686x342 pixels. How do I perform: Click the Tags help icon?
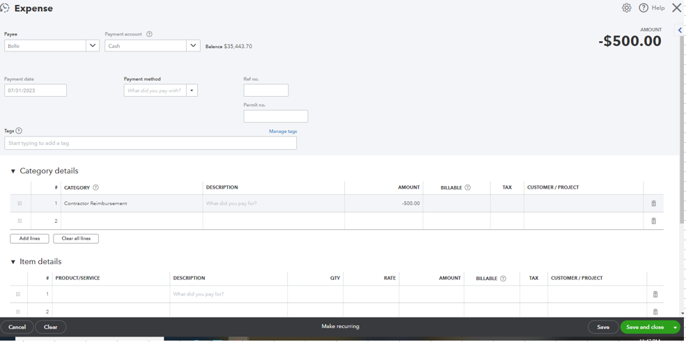[19, 131]
